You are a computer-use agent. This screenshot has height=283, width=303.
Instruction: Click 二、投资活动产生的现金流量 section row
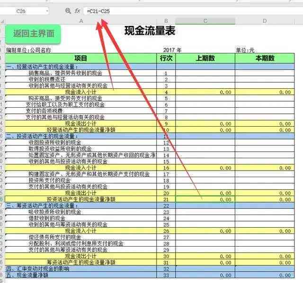coord(81,136)
